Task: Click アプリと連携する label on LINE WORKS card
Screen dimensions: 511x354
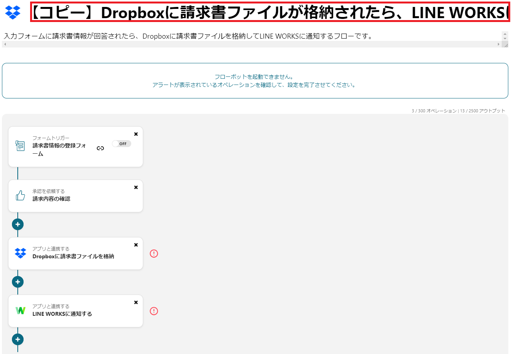Action: 51,307
